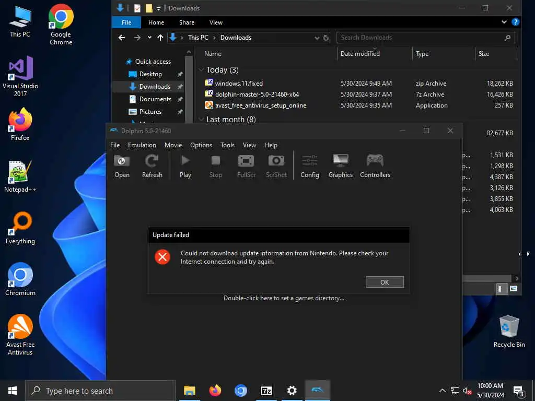The image size is (535, 401).
Task: Click the Open toolbar icon in Dolphin
Action: click(122, 166)
